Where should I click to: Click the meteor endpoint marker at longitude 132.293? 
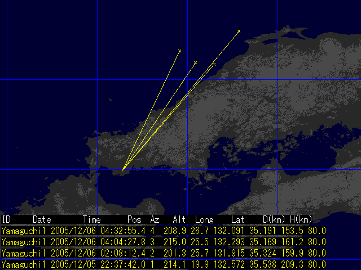coord(214,65)
